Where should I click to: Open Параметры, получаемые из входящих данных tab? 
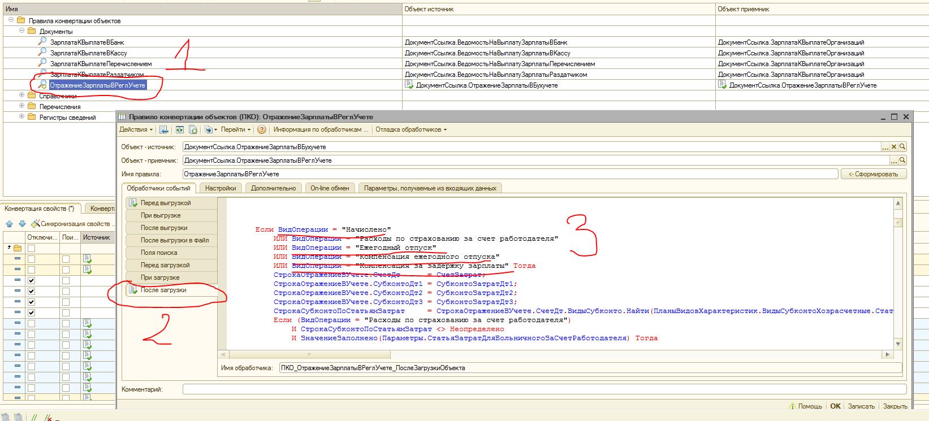coord(430,188)
